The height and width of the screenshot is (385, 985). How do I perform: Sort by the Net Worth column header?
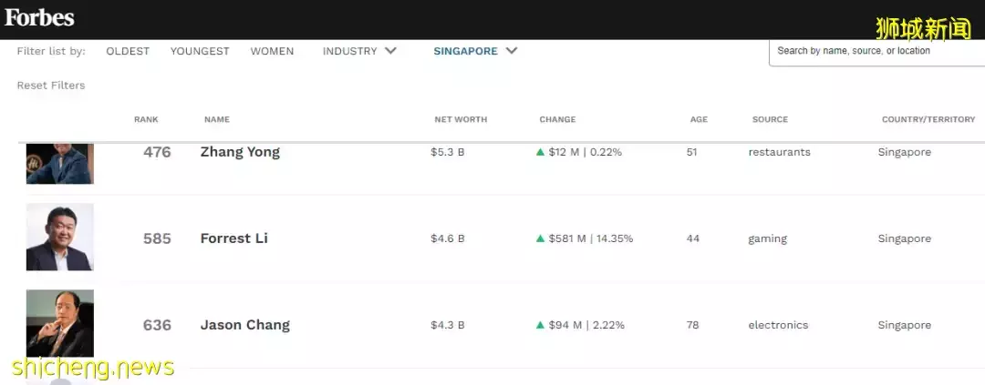[461, 119]
